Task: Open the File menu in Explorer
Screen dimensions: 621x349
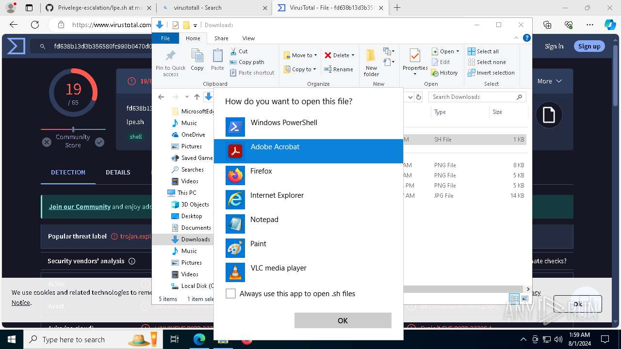Action: (x=165, y=38)
